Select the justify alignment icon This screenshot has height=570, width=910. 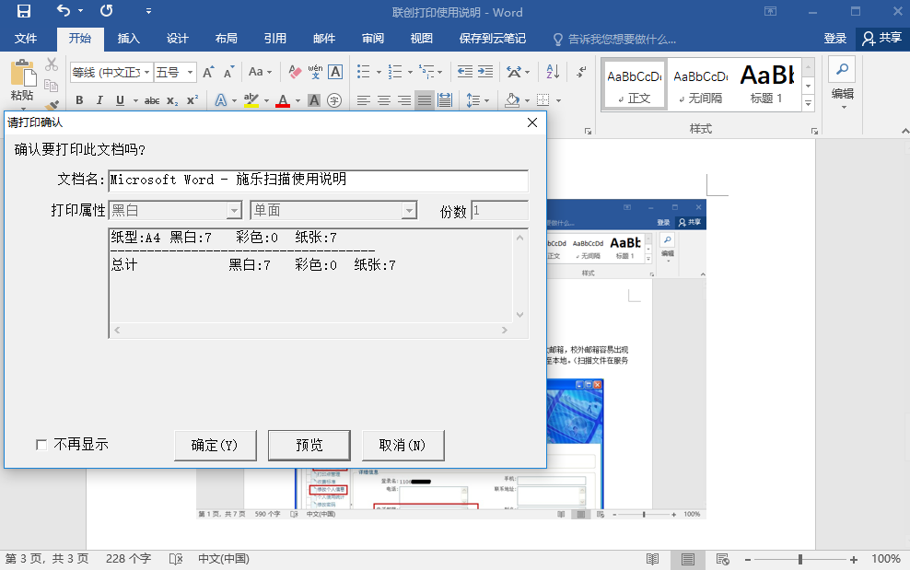pos(424,100)
